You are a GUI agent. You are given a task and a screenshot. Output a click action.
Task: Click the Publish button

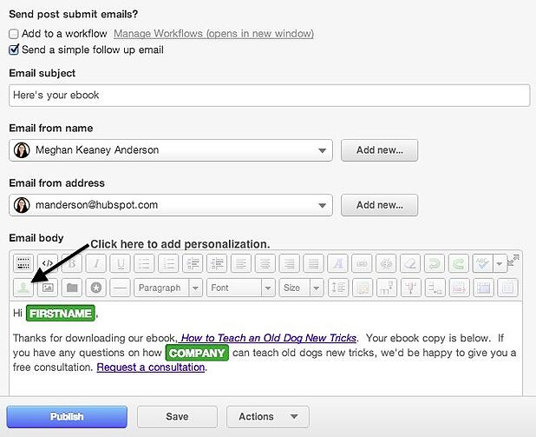tap(67, 417)
